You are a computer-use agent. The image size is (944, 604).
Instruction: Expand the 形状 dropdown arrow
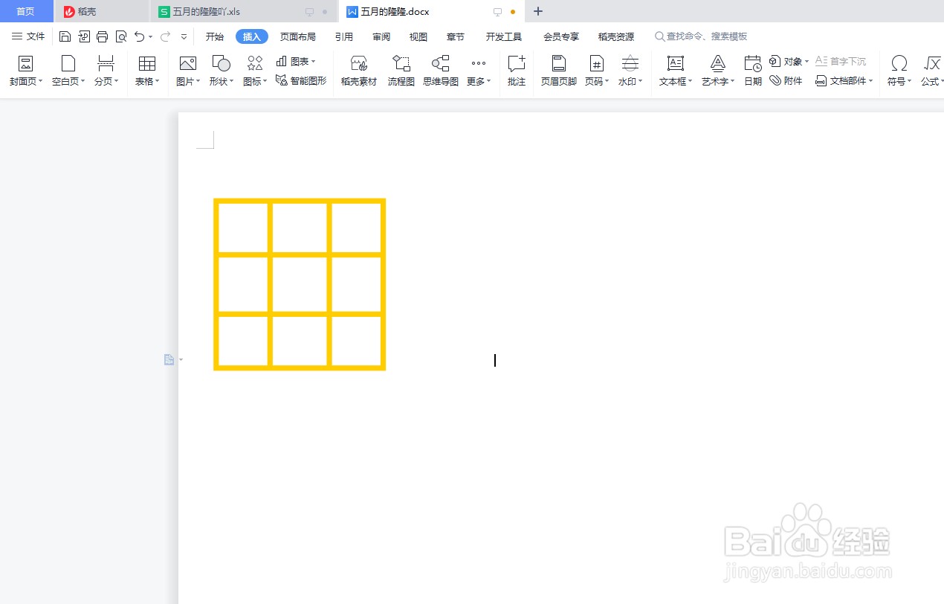point(232,81)
